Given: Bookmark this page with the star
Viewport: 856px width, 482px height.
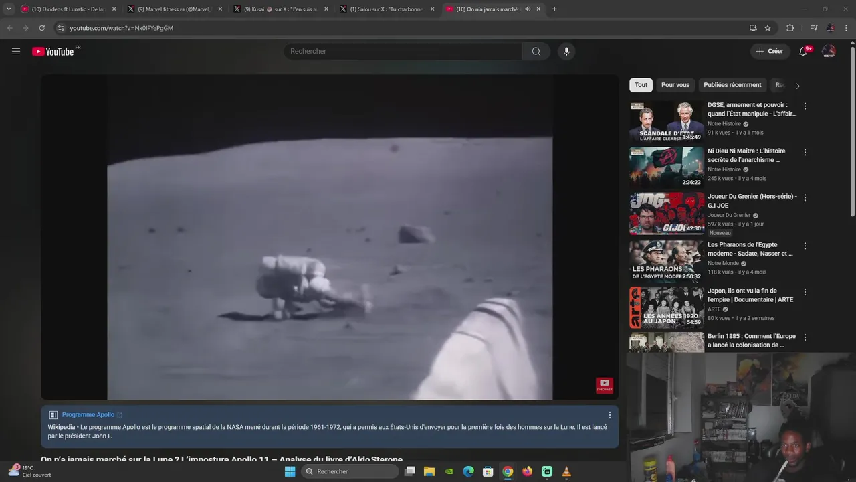Looking at the screenshot, I should coord(768,28).
